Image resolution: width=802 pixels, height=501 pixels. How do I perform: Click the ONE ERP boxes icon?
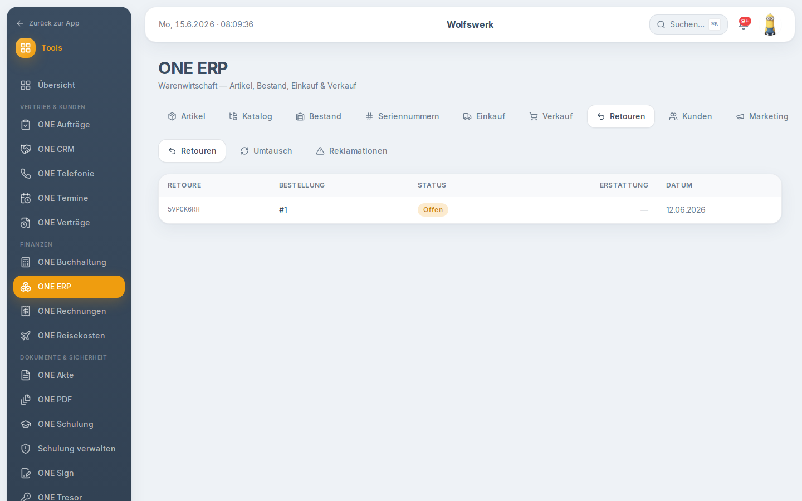pyautogui.click(x=26, y=287)
